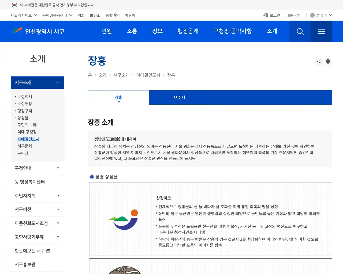Open 한눈에보는 서구 in new window
This screenshot has height=274, width=343.
(x=32, y=251)
